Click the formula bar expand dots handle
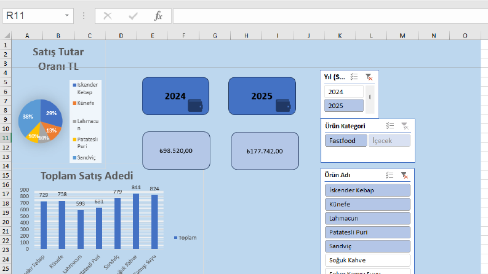This screenshot has height=274, width=488. tap(84, 16)
